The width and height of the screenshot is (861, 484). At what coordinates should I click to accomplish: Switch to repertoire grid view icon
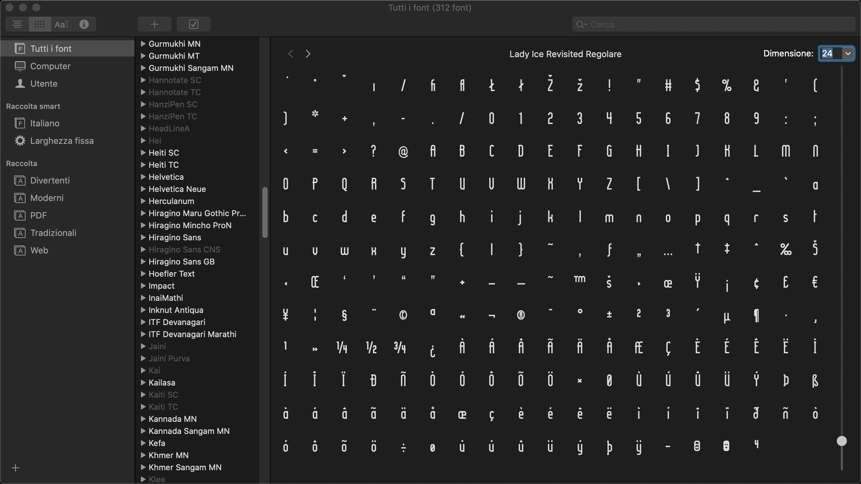point(40,24)
